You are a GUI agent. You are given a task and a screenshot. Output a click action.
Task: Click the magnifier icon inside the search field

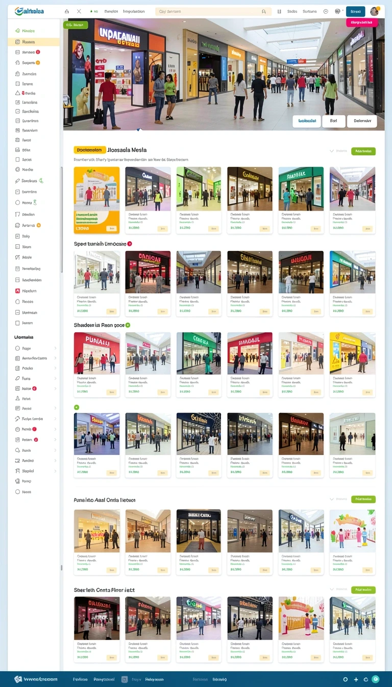263,11
